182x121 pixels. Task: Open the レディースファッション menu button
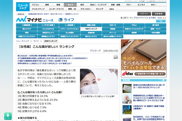click(x=70, y=29)
